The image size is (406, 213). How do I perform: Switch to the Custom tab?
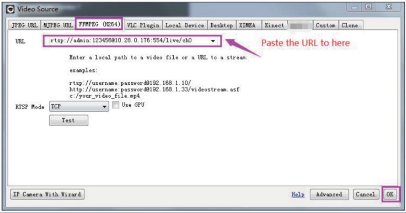326,25
